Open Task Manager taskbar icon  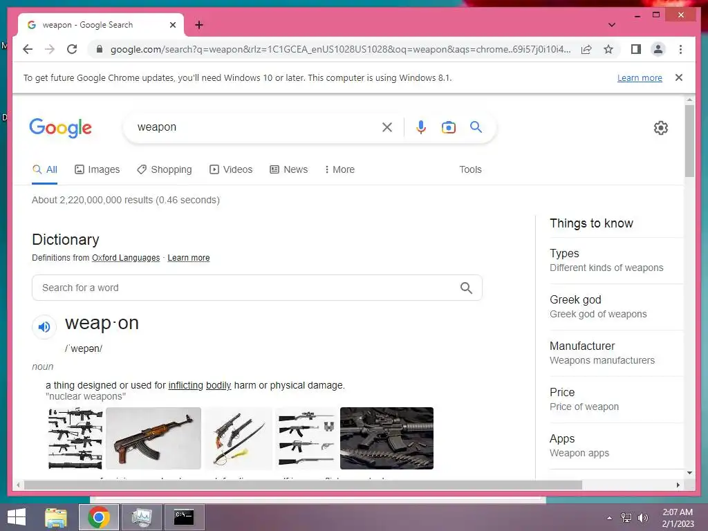[142, 517]
